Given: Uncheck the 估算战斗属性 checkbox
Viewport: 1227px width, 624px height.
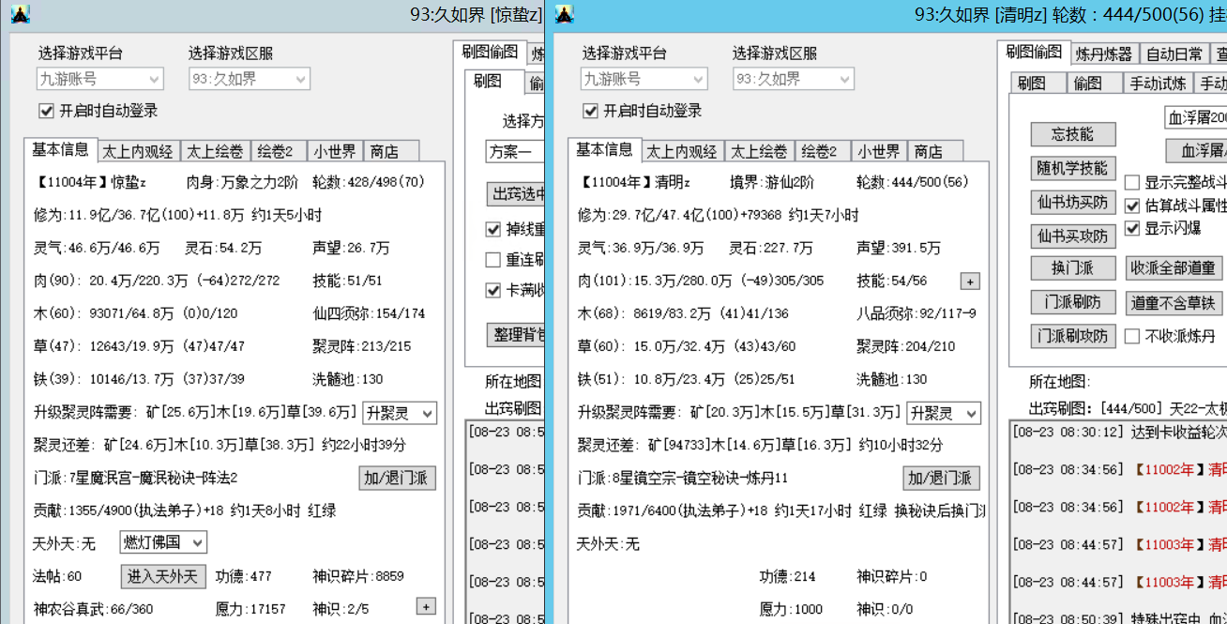Looking at the screenshot, I should click(x=1132, y=205).
